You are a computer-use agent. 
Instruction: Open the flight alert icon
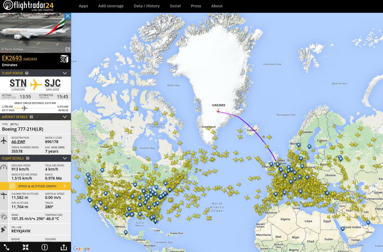point(45,247)
